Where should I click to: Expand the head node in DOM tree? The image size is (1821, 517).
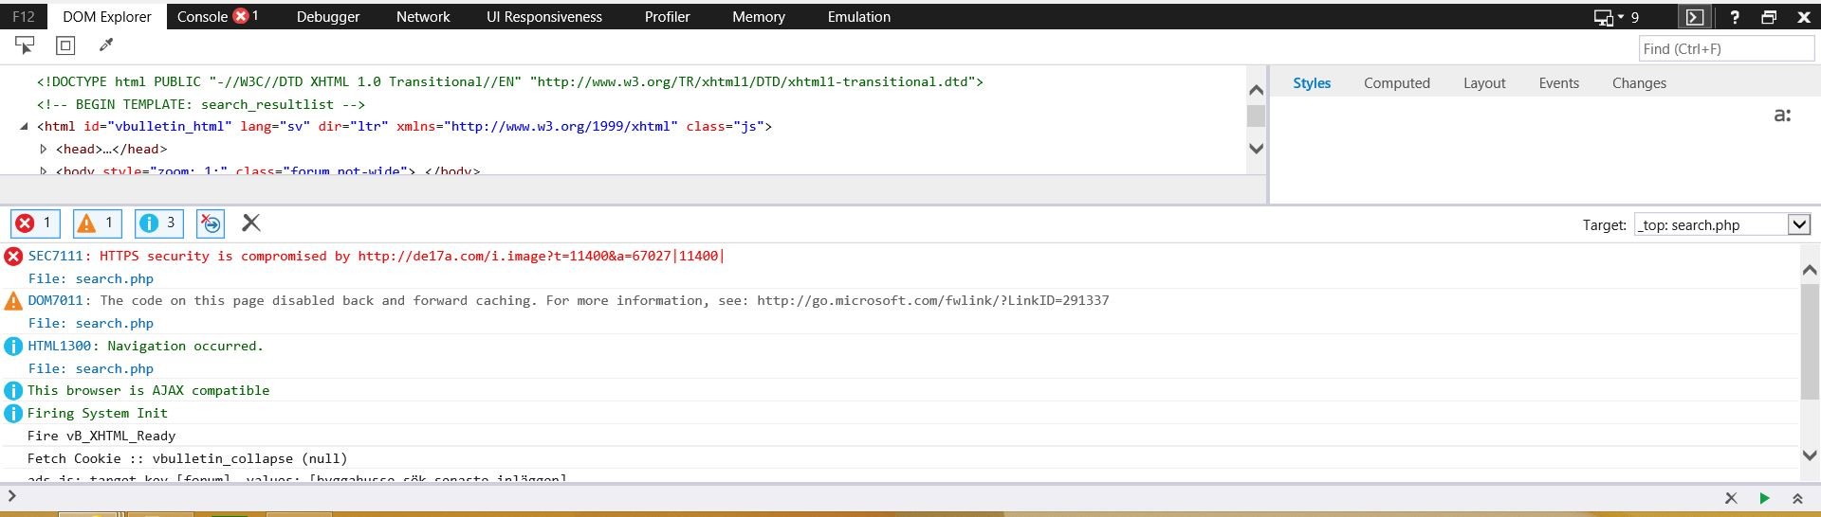click(44, 149)
